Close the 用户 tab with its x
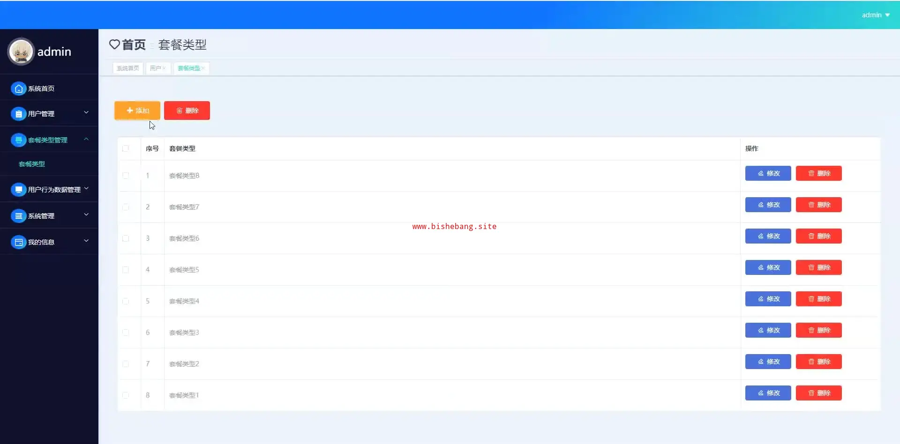 (x=164, y=68)
